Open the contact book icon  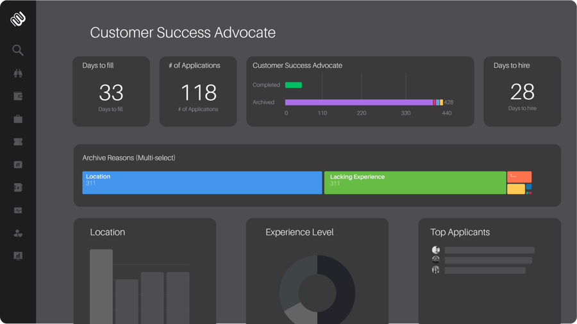coord(18,188)
